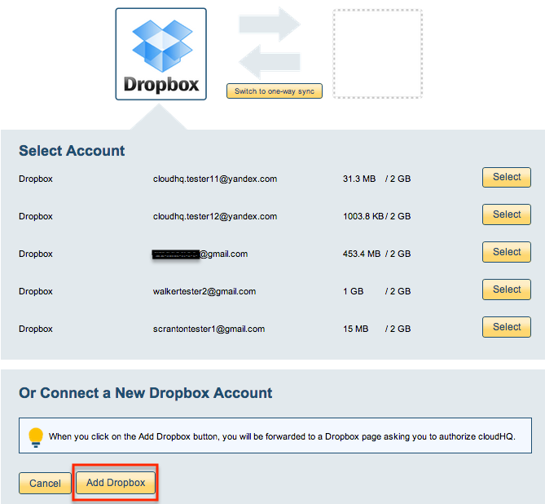This screenshot has width=545, height=504.
Task: Click the authorize cloudHQ tip message
Action: (282, 436)
